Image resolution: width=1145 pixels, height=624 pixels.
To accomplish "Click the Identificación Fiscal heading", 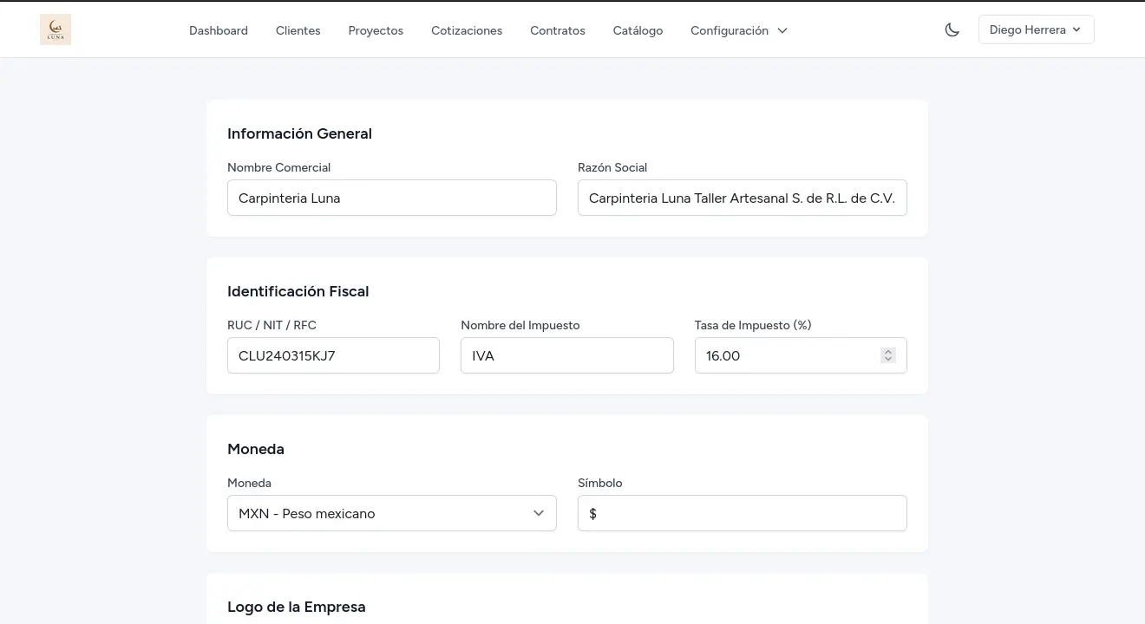I will (298, 291).
